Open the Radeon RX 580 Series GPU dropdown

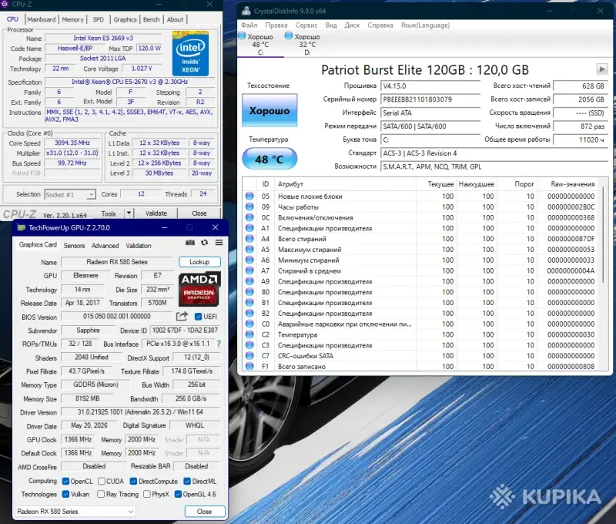(75, 512)
